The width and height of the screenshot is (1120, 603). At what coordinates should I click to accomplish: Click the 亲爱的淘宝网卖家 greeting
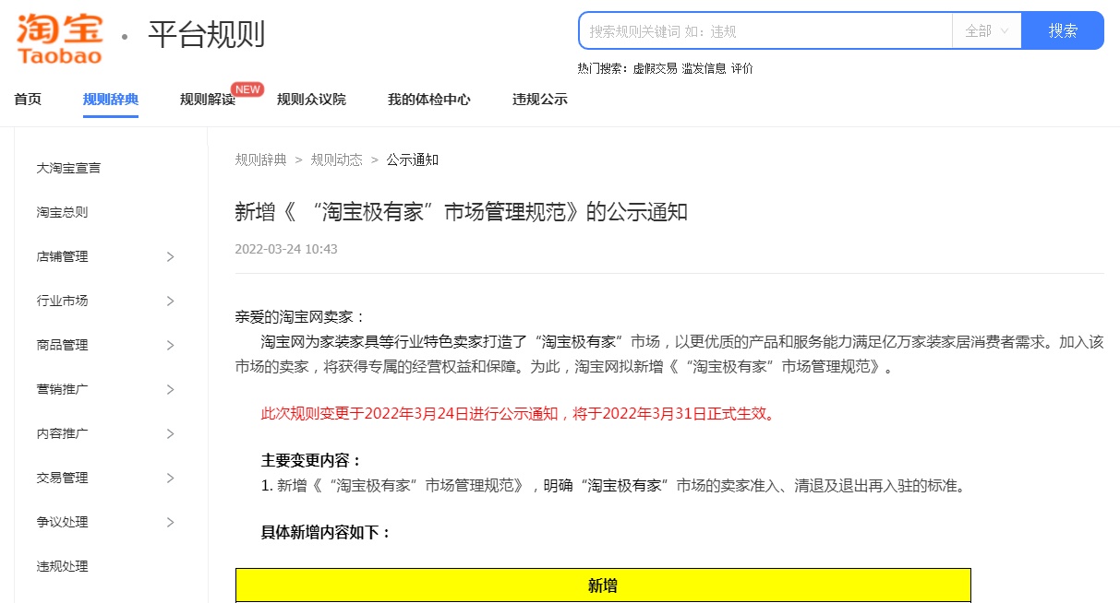(x=301, y=317)
